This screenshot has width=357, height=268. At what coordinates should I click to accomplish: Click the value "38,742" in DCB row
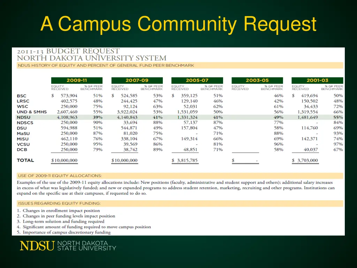(130, 150)
